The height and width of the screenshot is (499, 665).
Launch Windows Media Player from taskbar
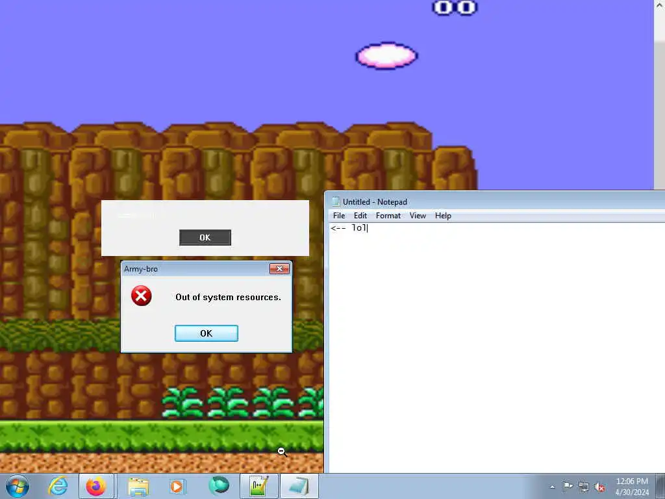(x=178, y=486)
